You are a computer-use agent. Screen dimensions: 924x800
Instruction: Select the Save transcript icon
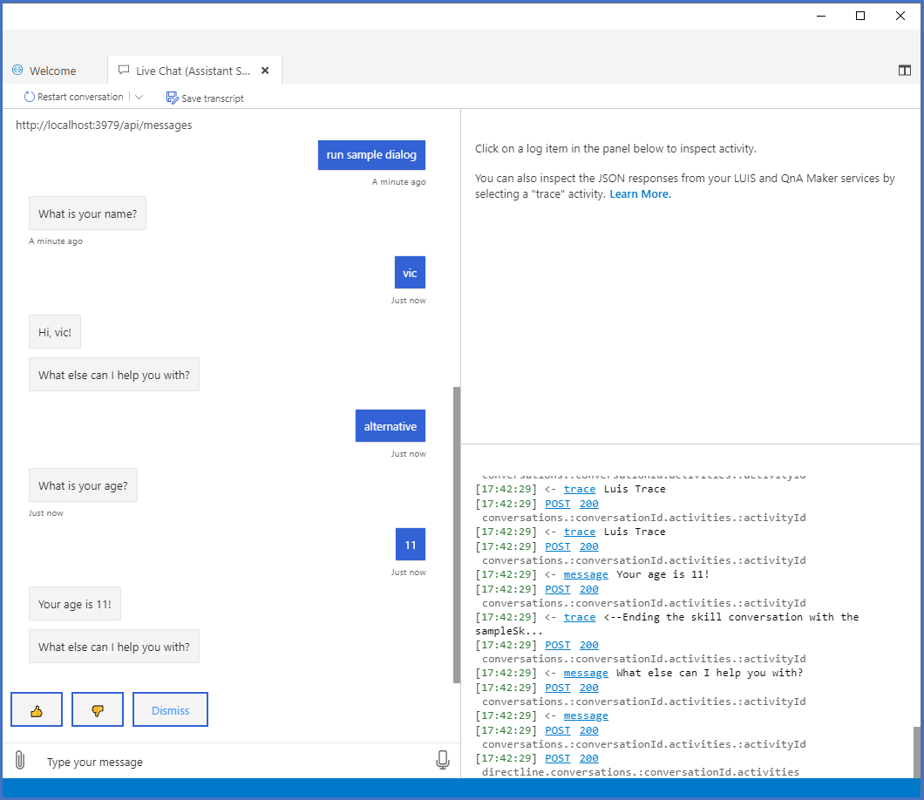[172, 98]
